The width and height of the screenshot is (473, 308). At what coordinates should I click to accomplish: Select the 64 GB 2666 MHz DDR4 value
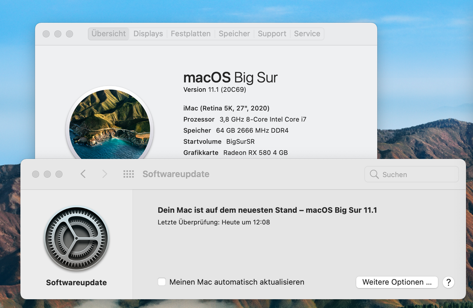tap(252, 131)
